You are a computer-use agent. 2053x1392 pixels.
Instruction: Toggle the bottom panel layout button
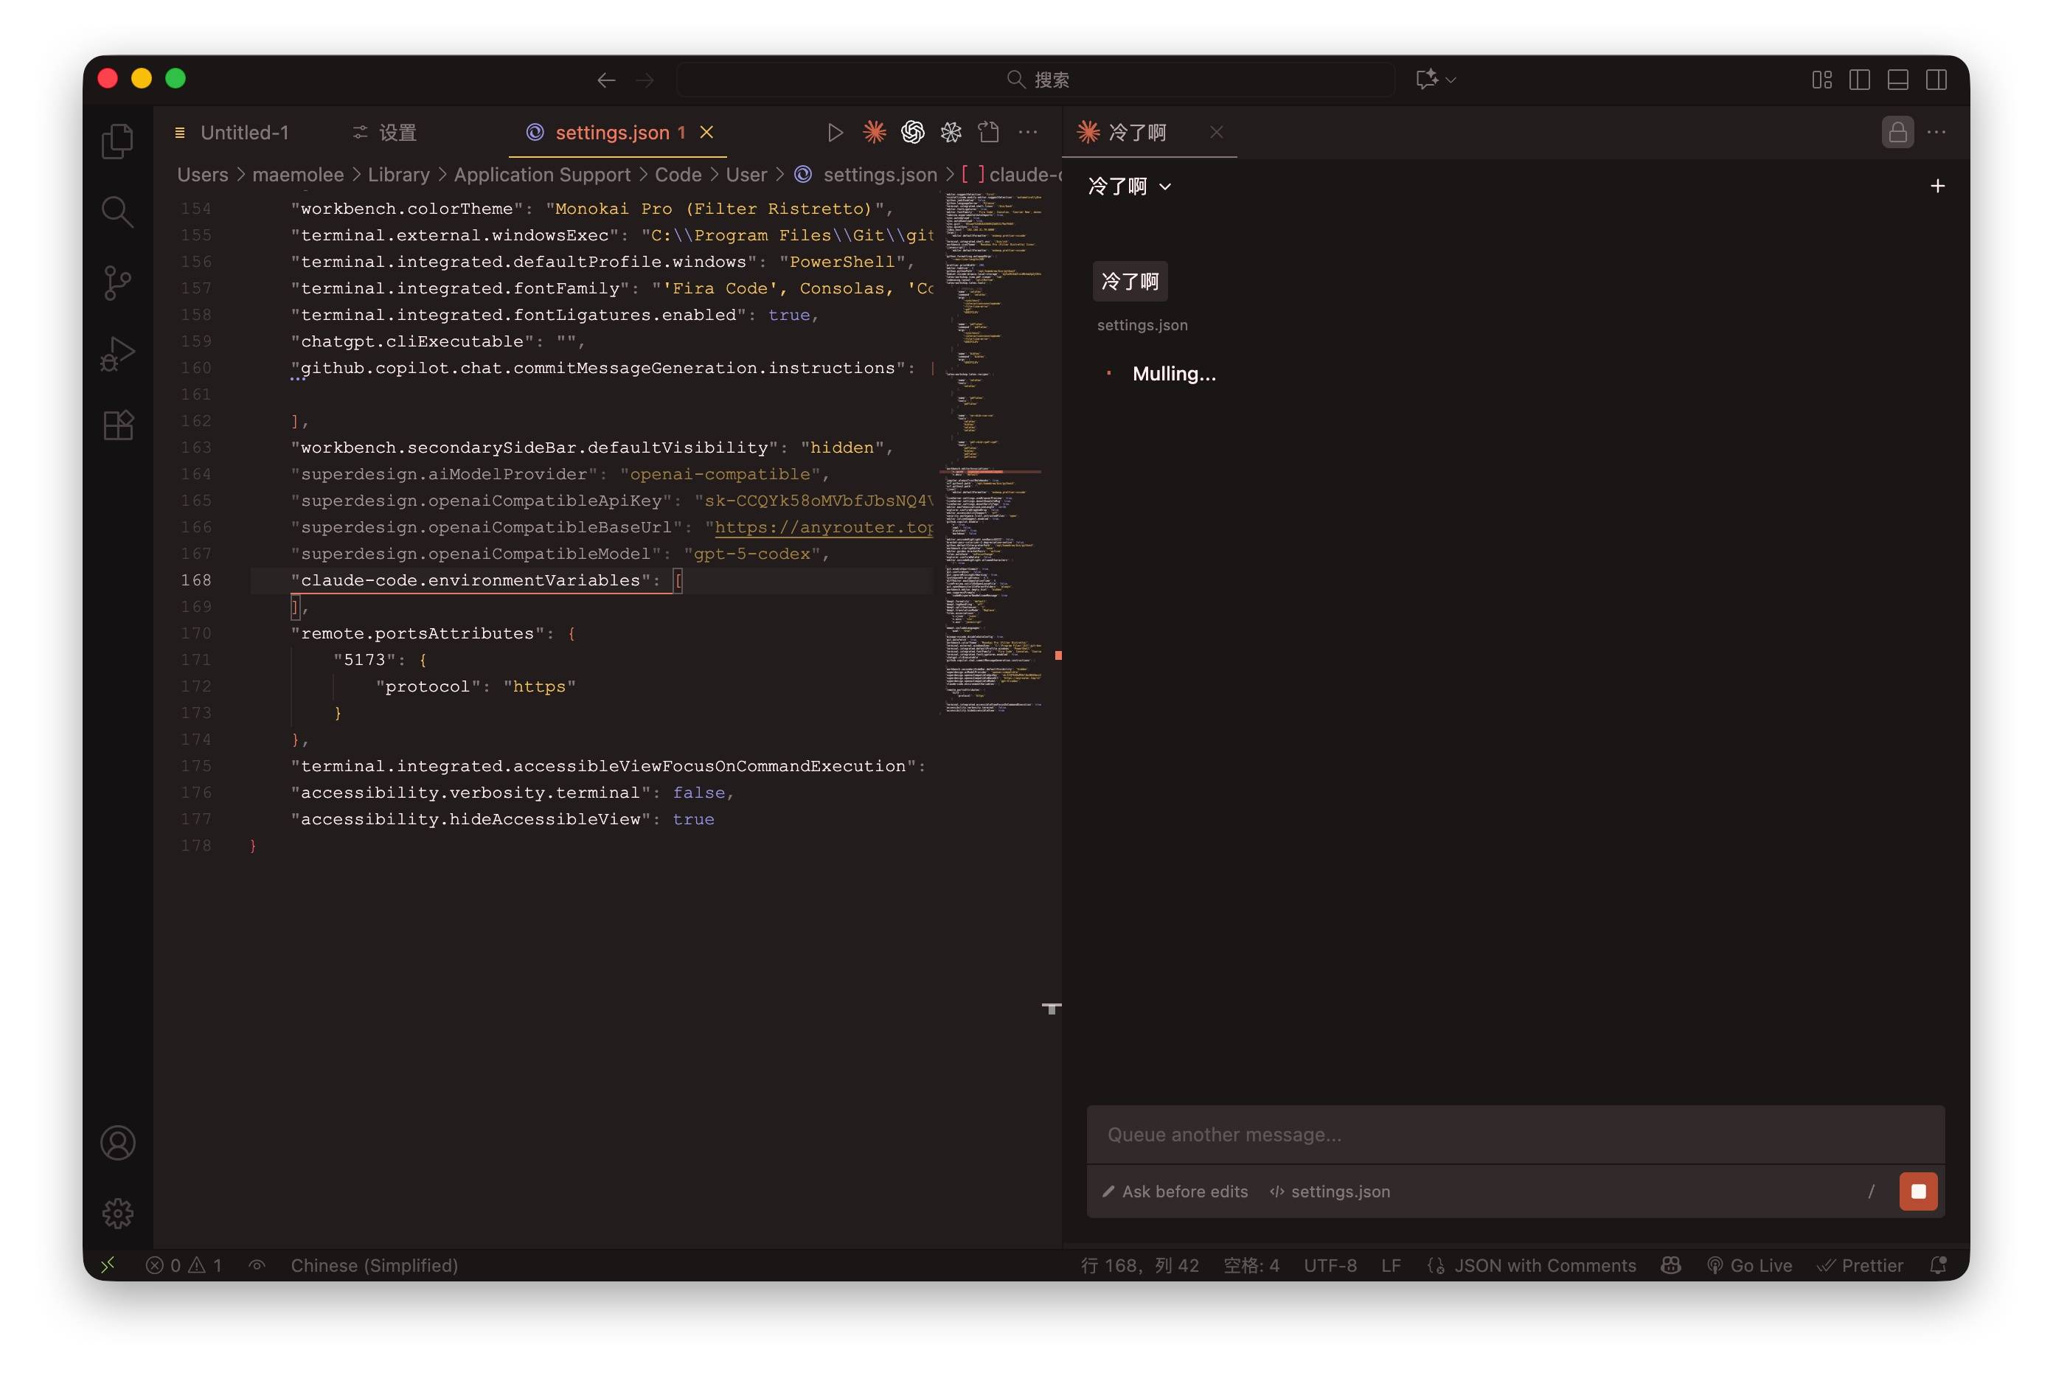pos(1897,80)
